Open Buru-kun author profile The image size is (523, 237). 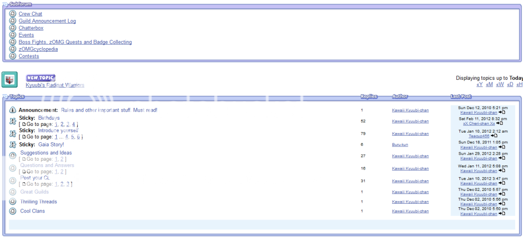400,145
